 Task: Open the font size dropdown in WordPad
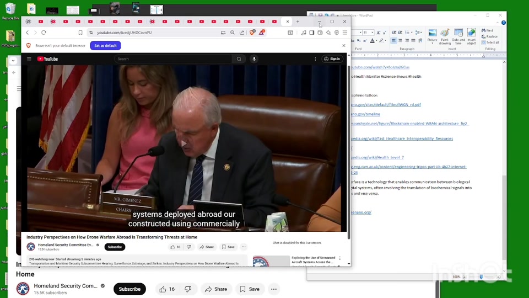click(x=372, y=33)
